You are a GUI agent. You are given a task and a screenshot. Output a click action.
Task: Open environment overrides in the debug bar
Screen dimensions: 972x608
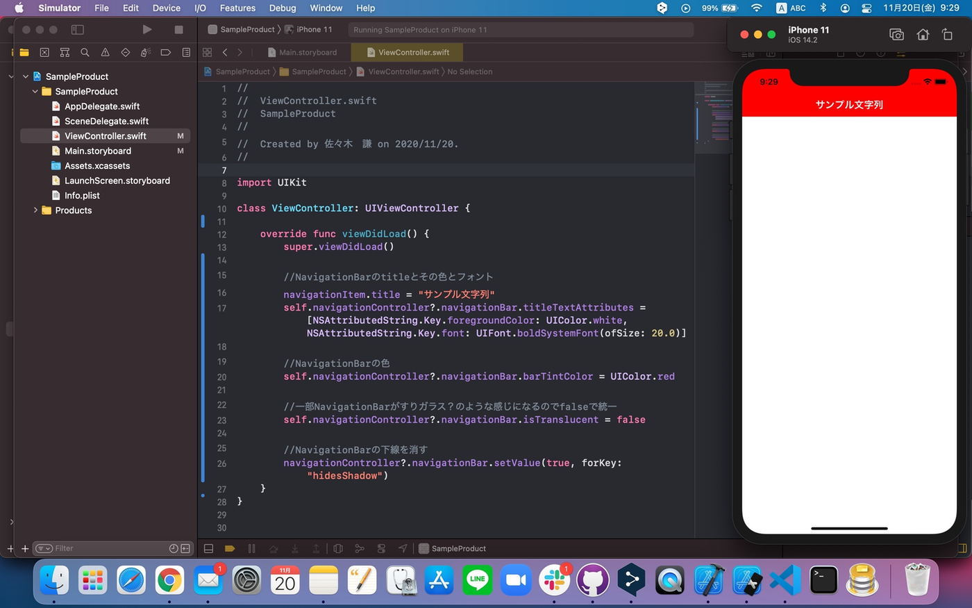click(381, 548)
